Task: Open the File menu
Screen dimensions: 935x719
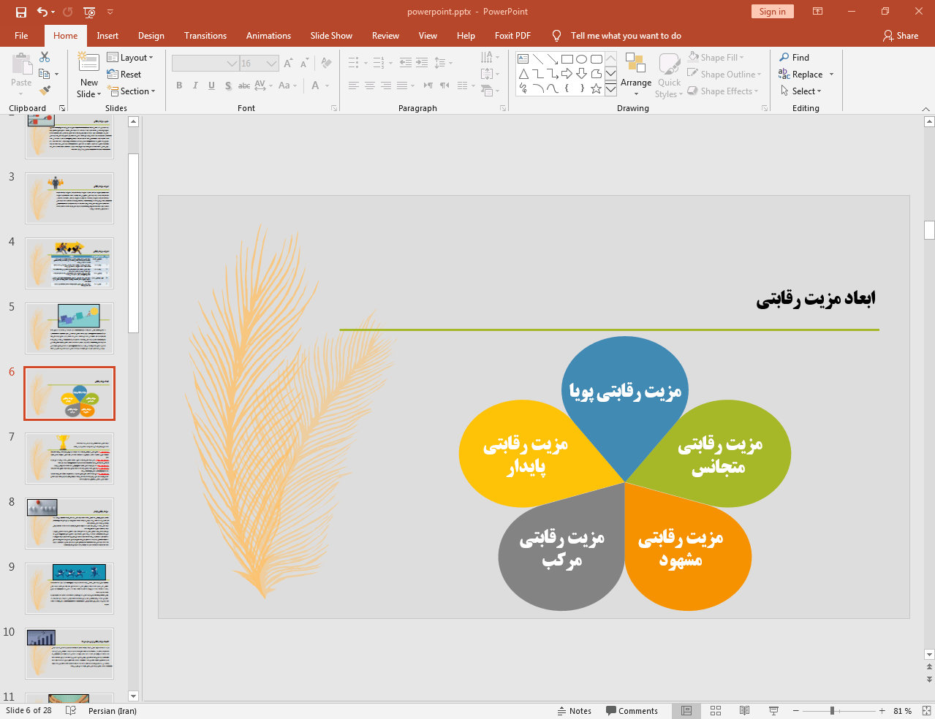Action: pyautogui.click(x=21, y=36)
